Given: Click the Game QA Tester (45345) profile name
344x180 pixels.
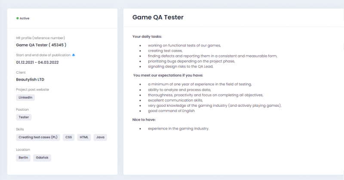Looking at the screenshot, I should pos(41,45).
